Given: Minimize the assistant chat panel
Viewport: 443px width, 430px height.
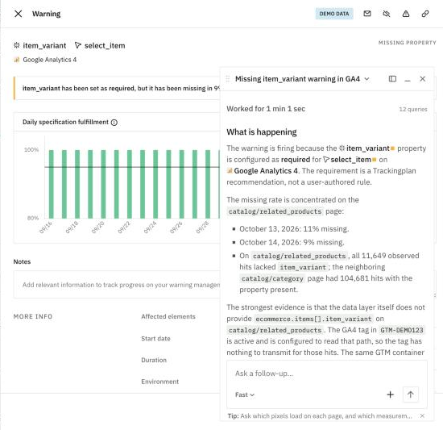Looking at the screenshot, I should pos(408,80).
